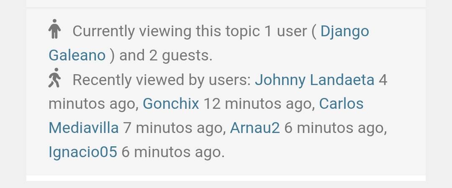Screen dimensions: 452x188
Task: Click the 'Recently viewed by users' label
Action: click(x=162, y=80)
